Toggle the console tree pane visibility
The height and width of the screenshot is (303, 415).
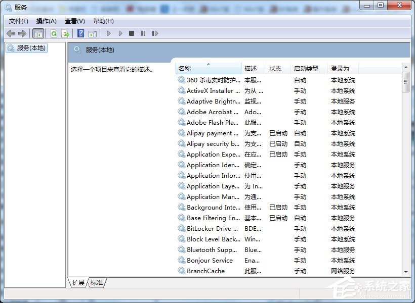click(38, 33)
